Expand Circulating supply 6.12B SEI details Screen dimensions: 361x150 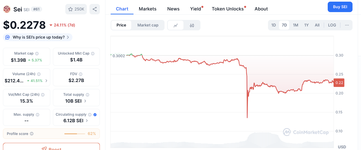coord(86,121)
